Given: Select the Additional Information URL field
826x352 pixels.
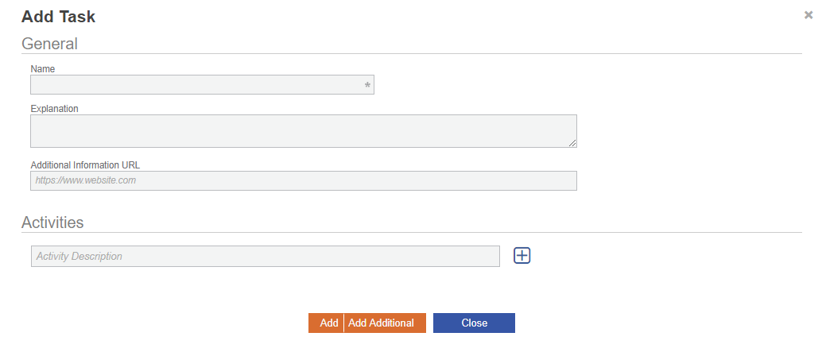Looking at the screenshot, I should [x=303, y=181].
